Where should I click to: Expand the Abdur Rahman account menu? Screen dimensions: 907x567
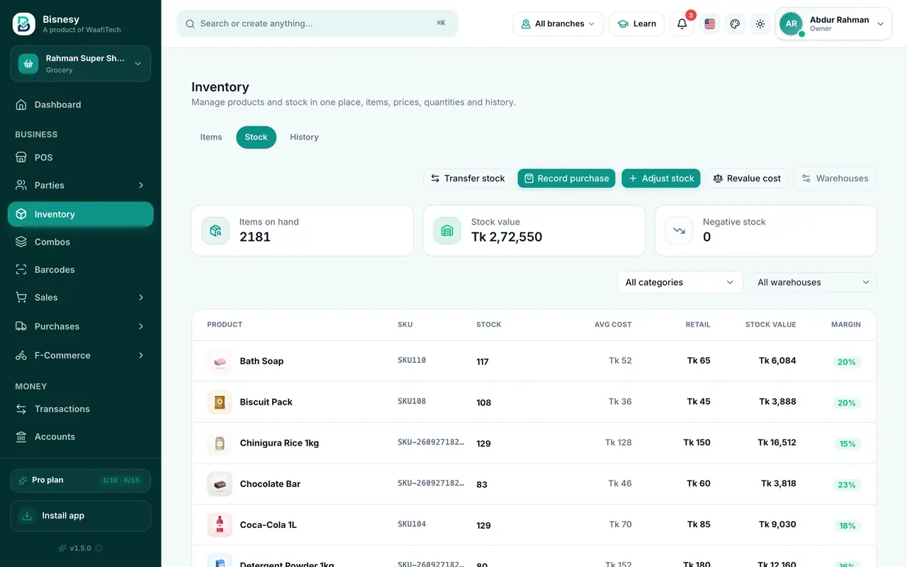pyautogui.click(x=833, y=24)
